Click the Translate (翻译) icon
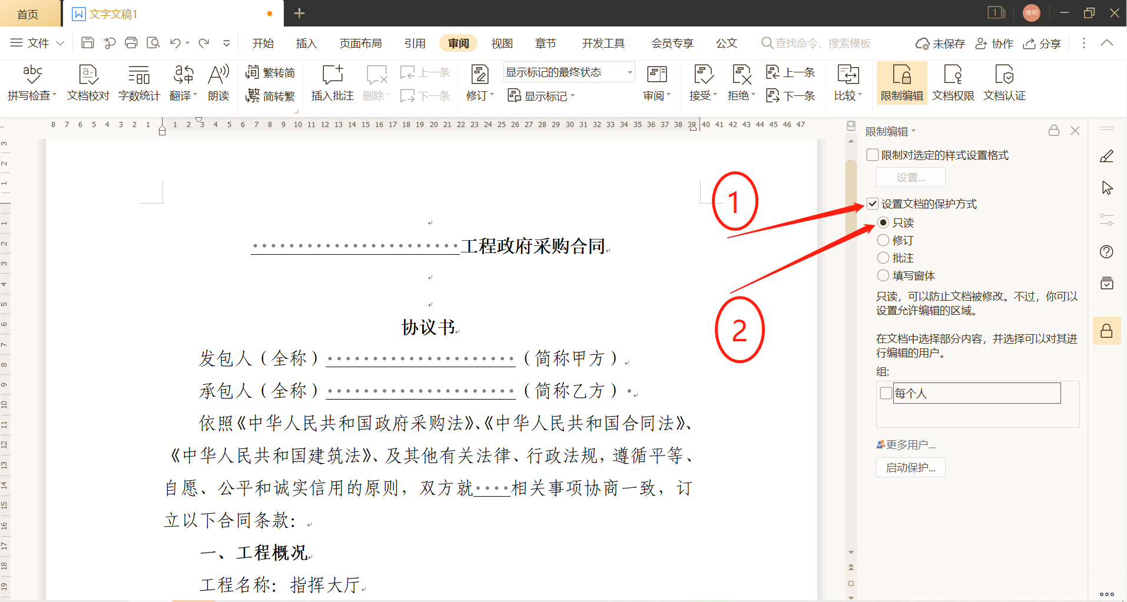1127x602 pixels. coord(183,75)
